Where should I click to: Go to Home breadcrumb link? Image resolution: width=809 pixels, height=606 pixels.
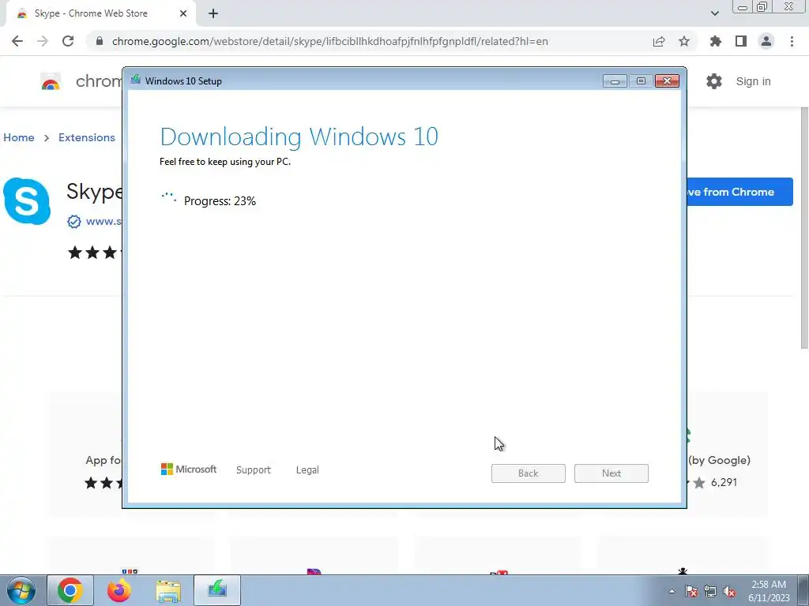(x=19, y=137)
